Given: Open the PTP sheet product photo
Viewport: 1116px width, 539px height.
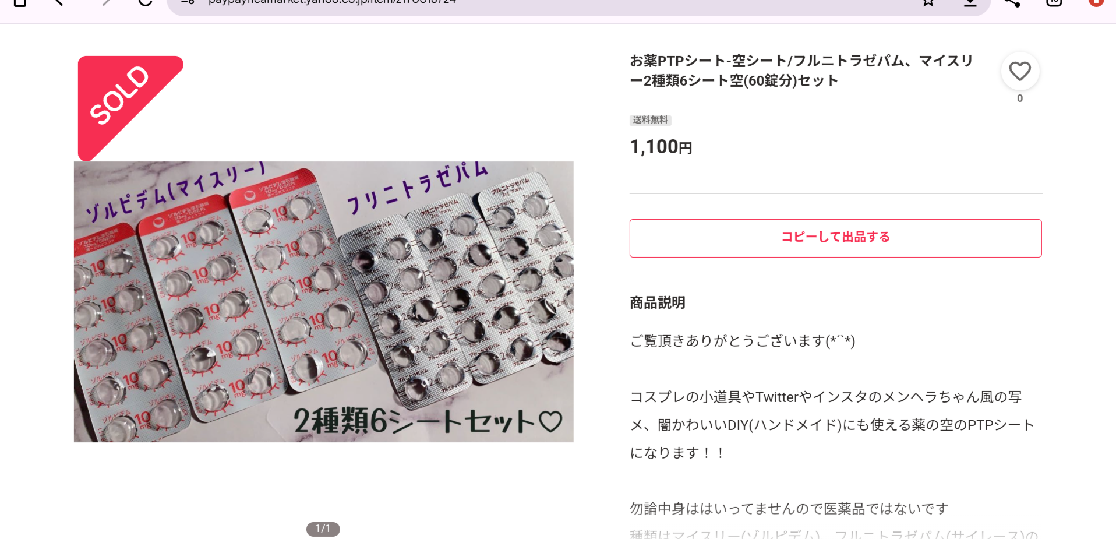Looking at the screenshot, I should (323, 301).
